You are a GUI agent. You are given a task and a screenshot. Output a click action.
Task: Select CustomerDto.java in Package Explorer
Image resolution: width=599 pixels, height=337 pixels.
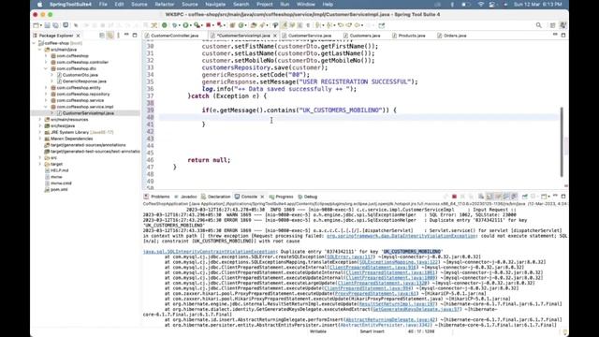click(80, 75)
